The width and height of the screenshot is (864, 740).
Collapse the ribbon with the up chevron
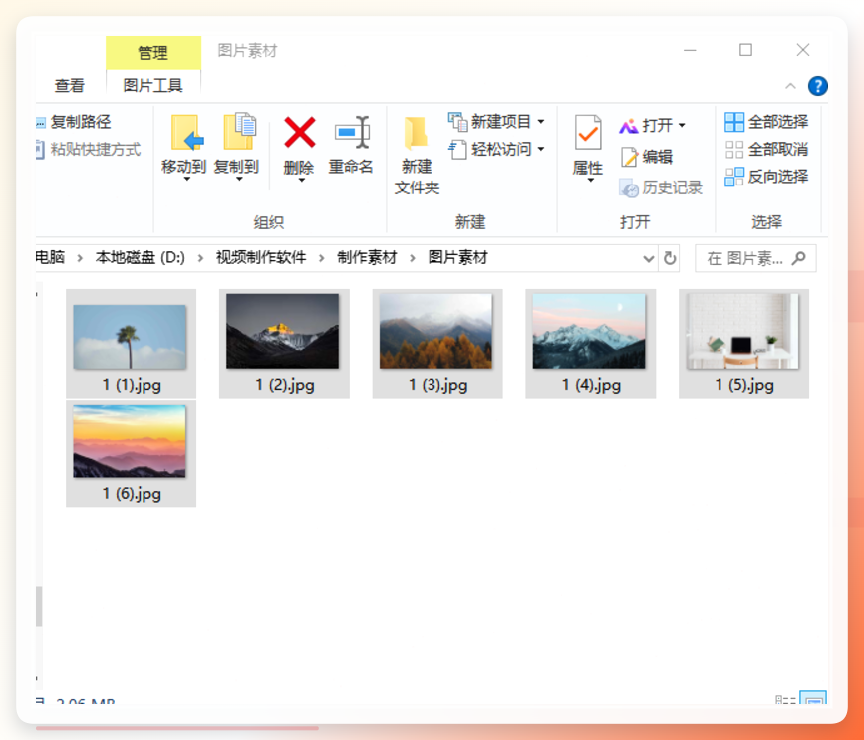pos(790,86)
